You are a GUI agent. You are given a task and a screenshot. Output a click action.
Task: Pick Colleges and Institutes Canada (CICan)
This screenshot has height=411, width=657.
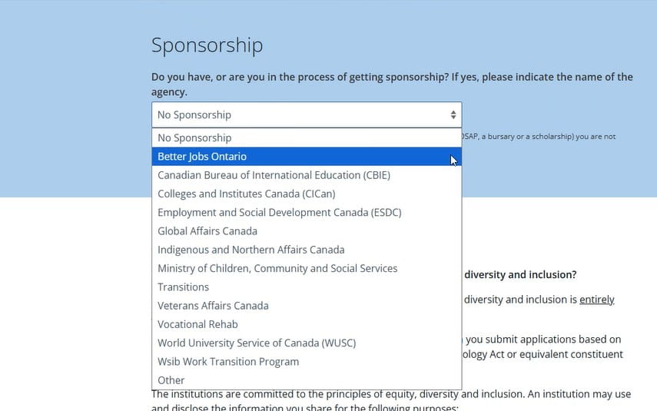(x=246, y=194)
